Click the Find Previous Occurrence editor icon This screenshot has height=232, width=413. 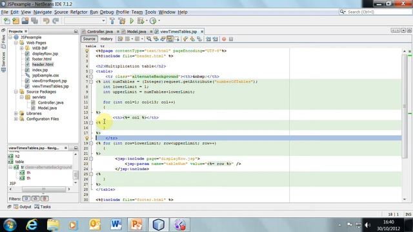click(156, 39)
